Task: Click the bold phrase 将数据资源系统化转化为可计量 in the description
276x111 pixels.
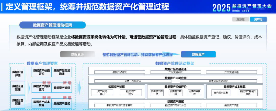Action: click(x=98, y=37)
